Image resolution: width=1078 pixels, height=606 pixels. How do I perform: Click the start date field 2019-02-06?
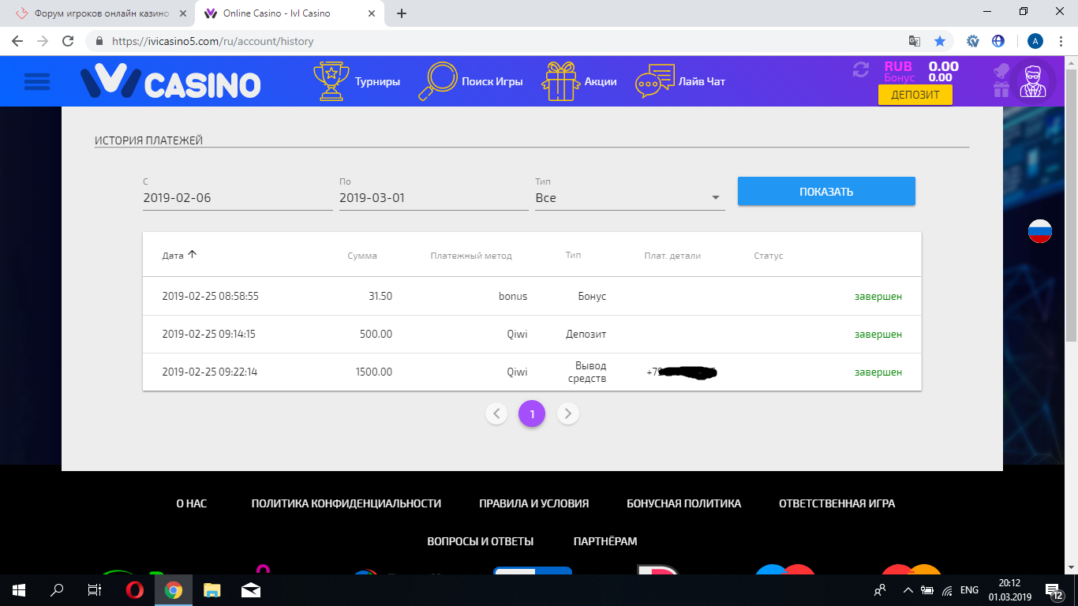237,198
